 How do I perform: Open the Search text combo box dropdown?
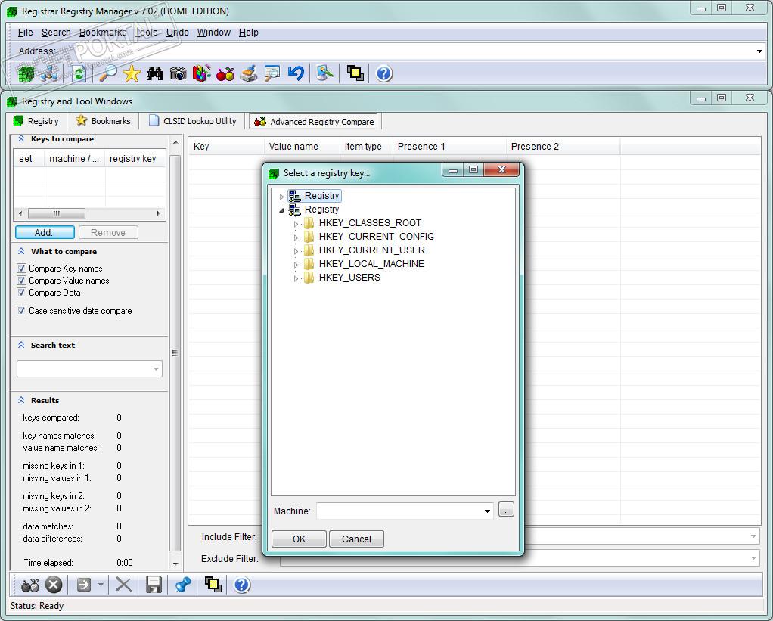157,368
